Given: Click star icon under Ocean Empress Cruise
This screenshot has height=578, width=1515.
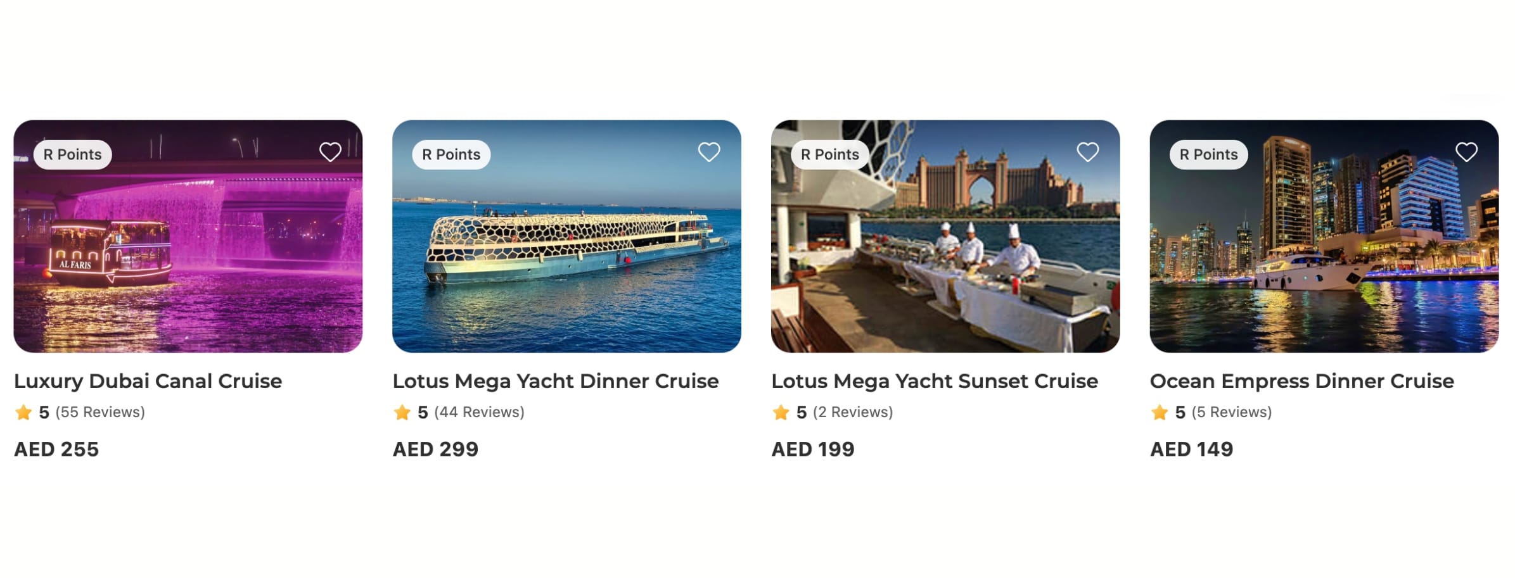Looking at the screenshot, I should (x=1160, y=413).
